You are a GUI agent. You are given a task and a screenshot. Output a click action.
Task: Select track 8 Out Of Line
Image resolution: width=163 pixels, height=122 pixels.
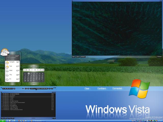click(x=28, y=104)
